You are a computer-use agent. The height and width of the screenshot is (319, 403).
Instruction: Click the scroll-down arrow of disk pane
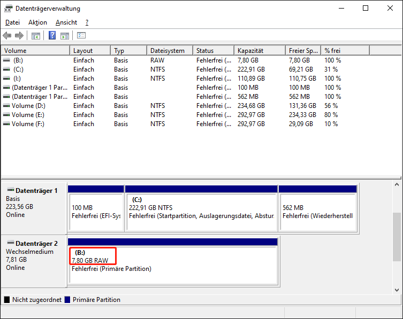(x=397, y=290)
